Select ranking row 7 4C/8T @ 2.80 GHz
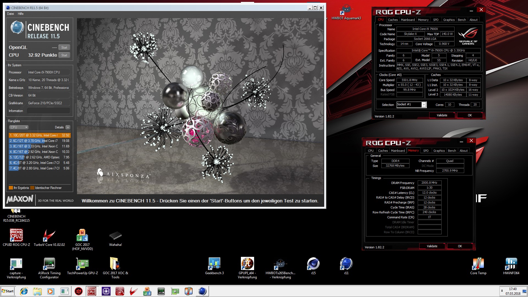Image resolution: width=528 pixels, height=297 pixels. [x=40, y=168]
